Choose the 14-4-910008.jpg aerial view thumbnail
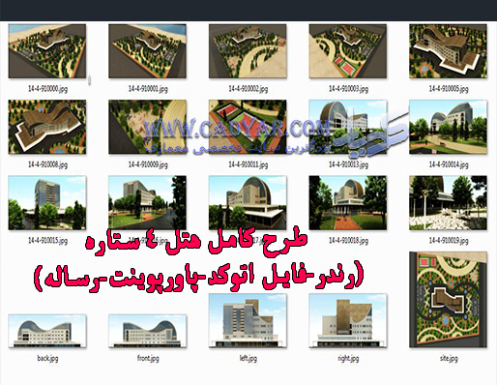This screenshot has width=497, height=385. tap(47, 127)
